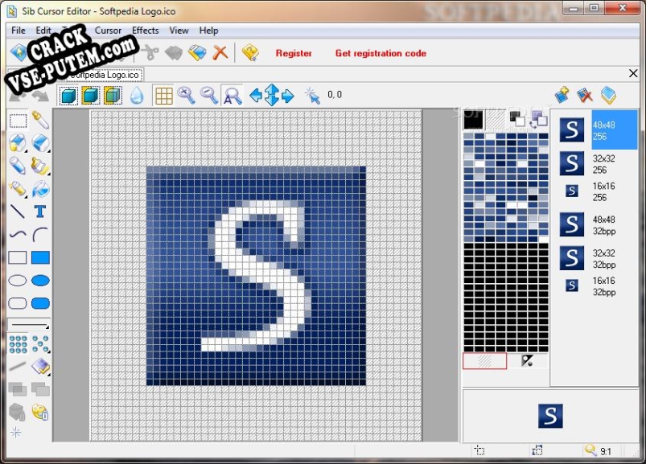Select the pencil drawing tool

(18, 166)
